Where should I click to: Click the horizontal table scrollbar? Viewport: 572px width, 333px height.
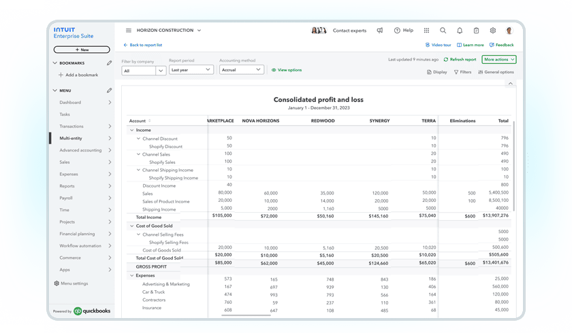click(x=246, y=315)
